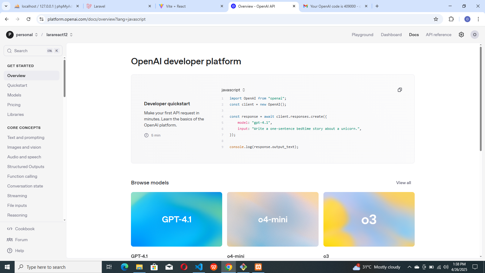Open Visual Studio Code from the taskbar
The width and height of the screenshot is (485, 273).
click(x=199, y=267)
